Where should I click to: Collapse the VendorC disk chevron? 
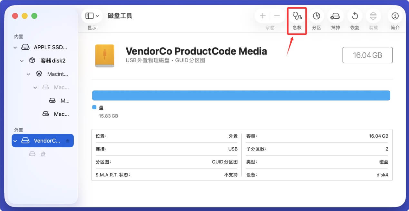[x=15, y=141]
